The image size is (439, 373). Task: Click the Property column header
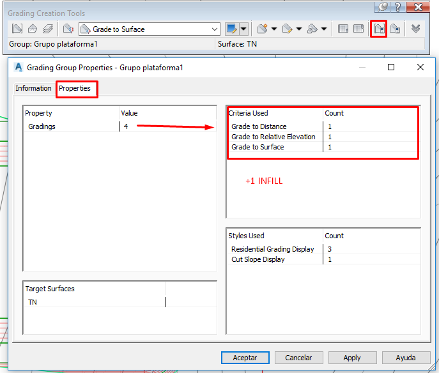point(72,113)
